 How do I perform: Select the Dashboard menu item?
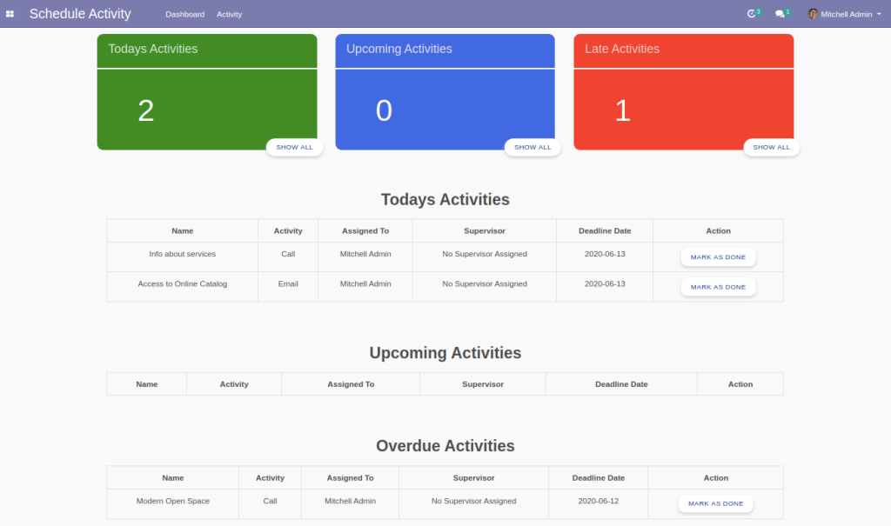pos(184,14)
